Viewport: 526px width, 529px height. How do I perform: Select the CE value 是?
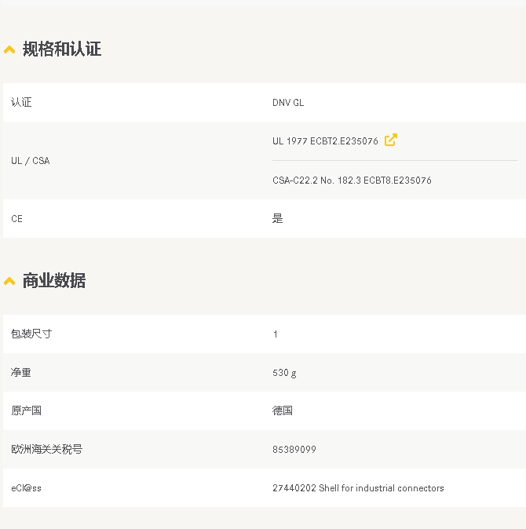(x=277, y=218)
